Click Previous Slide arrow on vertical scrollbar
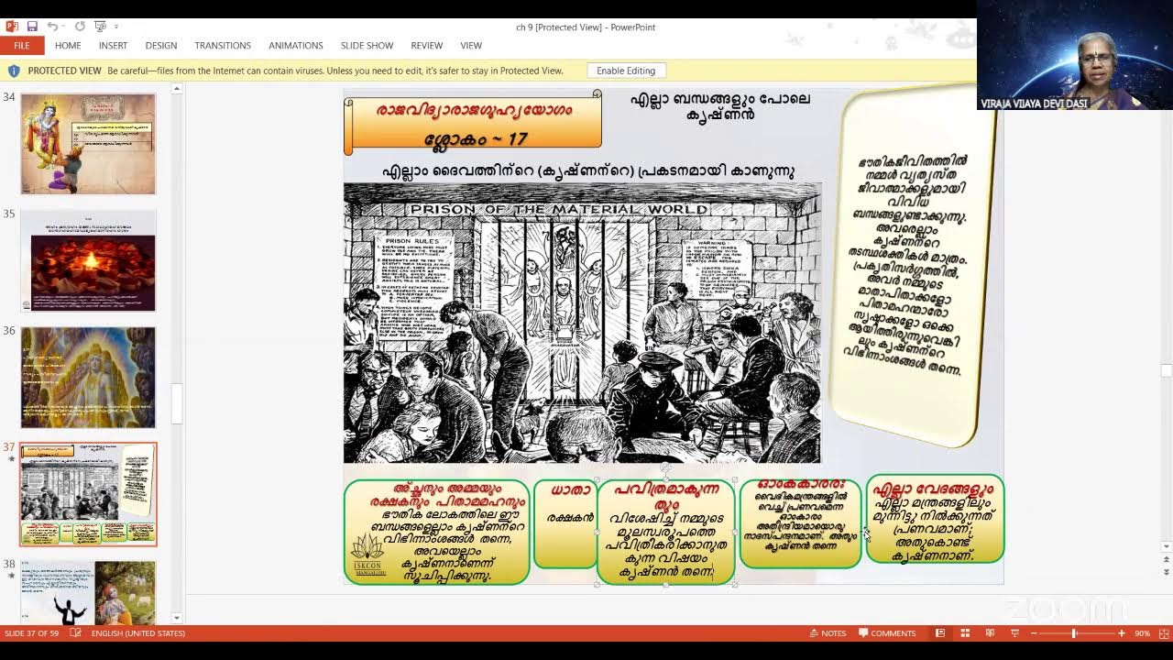Screen dimensions: 1173x660 [x=1167, y=560]
